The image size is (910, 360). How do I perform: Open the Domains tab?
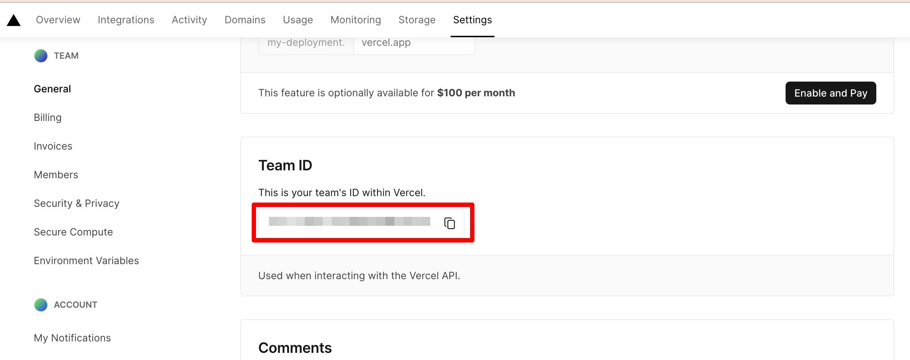(x=245, y=20)
